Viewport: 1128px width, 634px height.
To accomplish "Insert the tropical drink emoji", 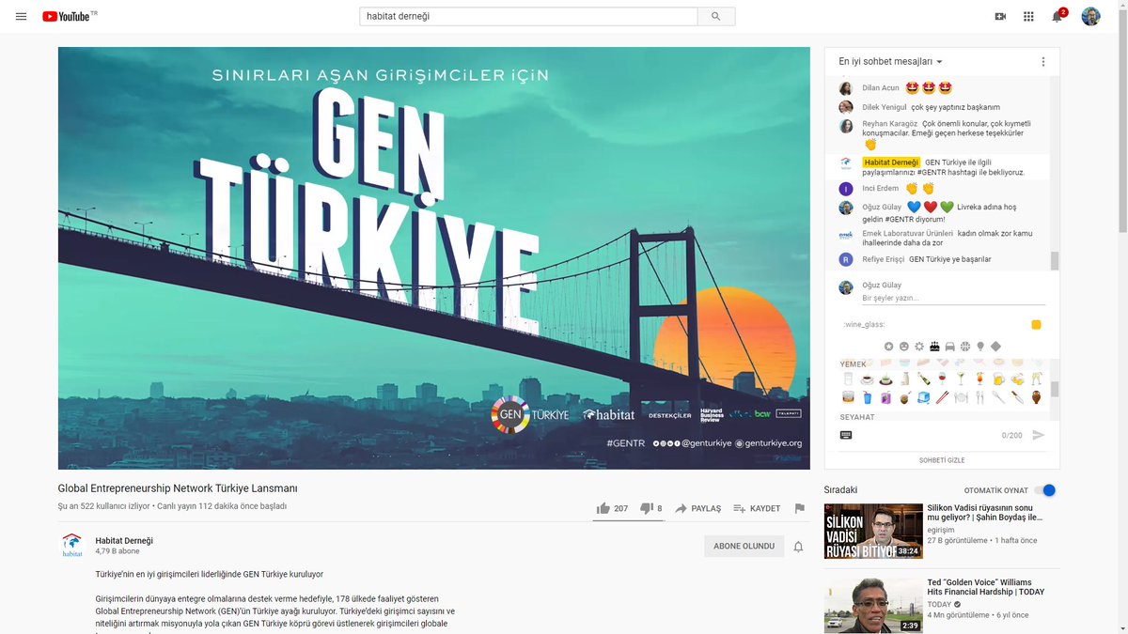I will click(x=979, y=379).
